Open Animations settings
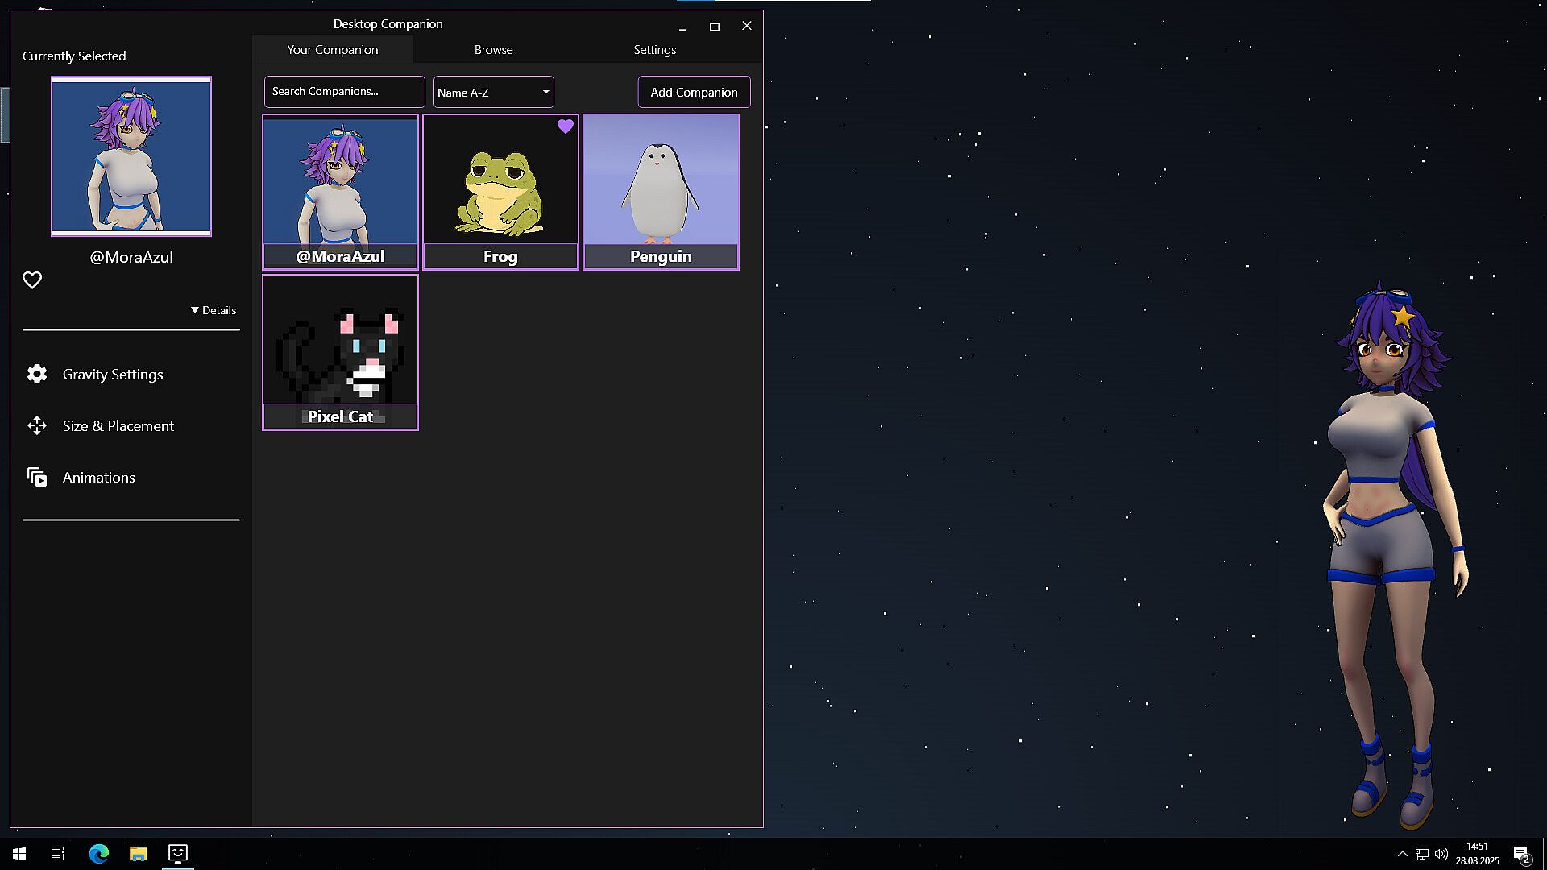This screenshot has height=870, width=1547. click(x=99, y=478)
